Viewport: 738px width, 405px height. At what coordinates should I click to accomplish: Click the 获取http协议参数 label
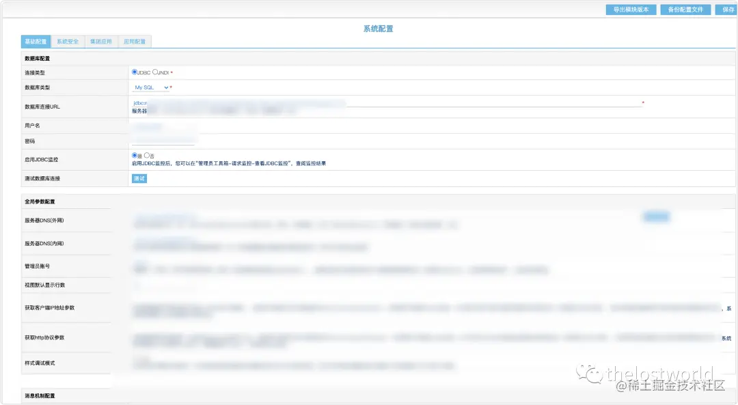pyautogui.click(x=44, y=337)
